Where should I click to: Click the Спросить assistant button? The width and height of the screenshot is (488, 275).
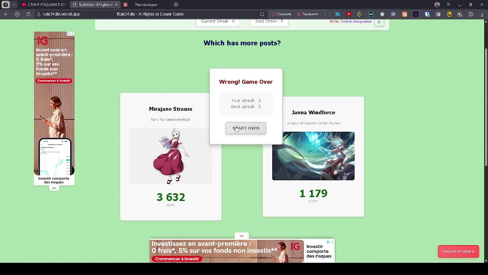click(281, 14)
